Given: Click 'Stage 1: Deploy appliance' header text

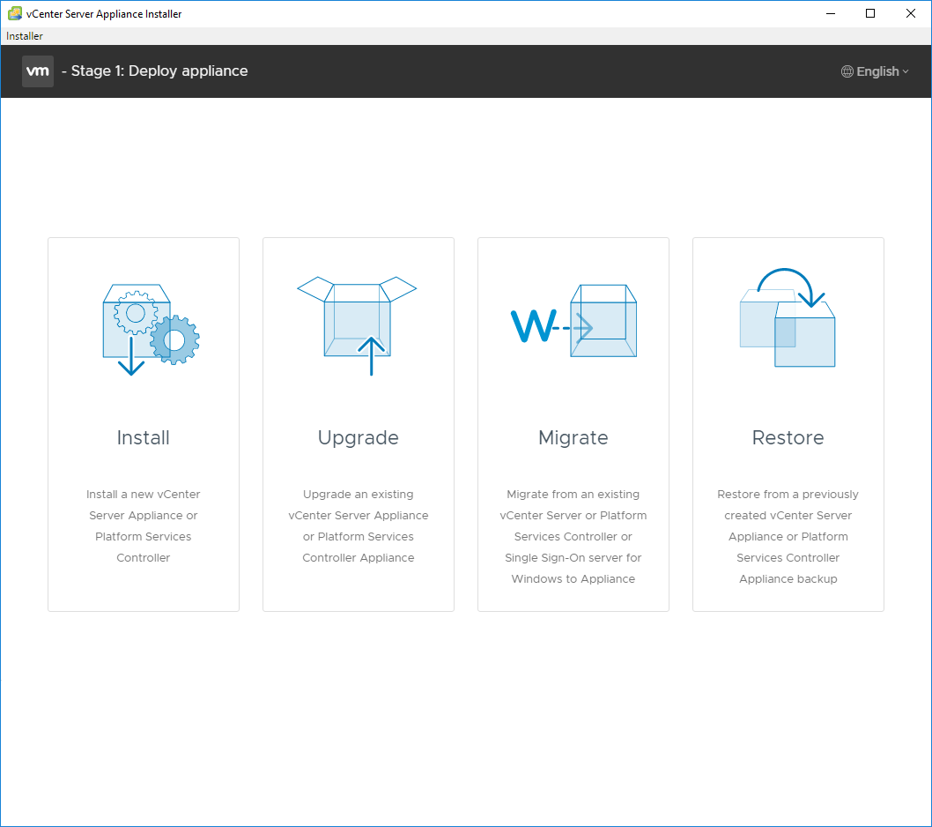Looking at the screenshot, I should (x=159, y=71).
